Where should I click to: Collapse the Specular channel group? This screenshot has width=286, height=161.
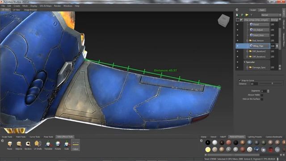(x=244, y=62)
